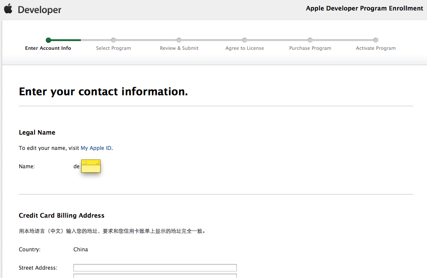The width and height of the screenshot is (427, 278).
Task: Select the yellow sticky note beside the name
Action: (x=91, y=167)
